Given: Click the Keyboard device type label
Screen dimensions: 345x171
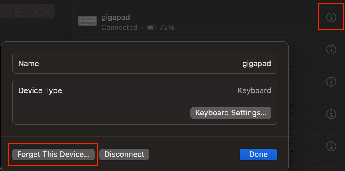Looking at the screenshot, I should point(254,90).
